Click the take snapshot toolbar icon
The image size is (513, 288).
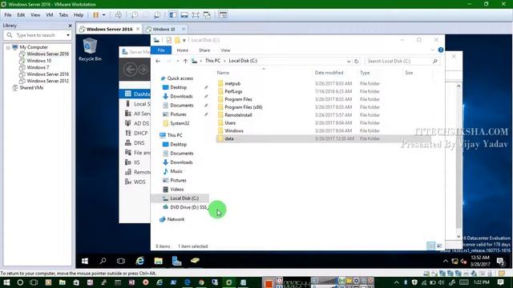135,15
